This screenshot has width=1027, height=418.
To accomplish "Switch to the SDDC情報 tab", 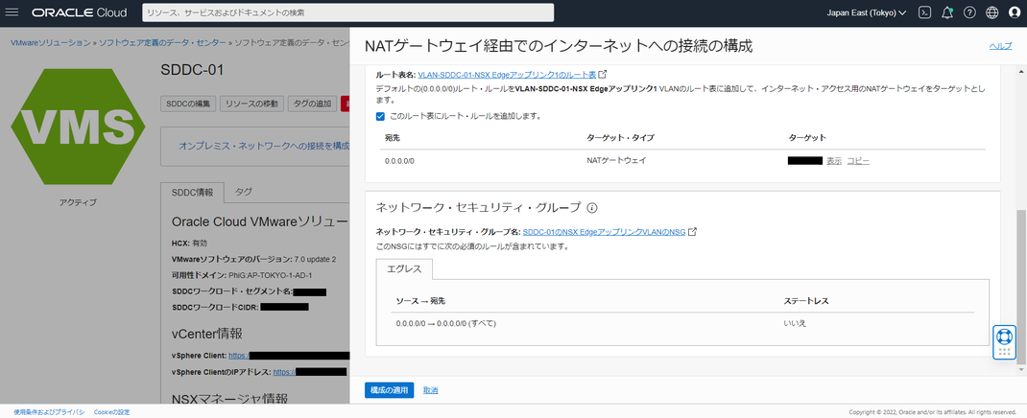I will [192, 193].
